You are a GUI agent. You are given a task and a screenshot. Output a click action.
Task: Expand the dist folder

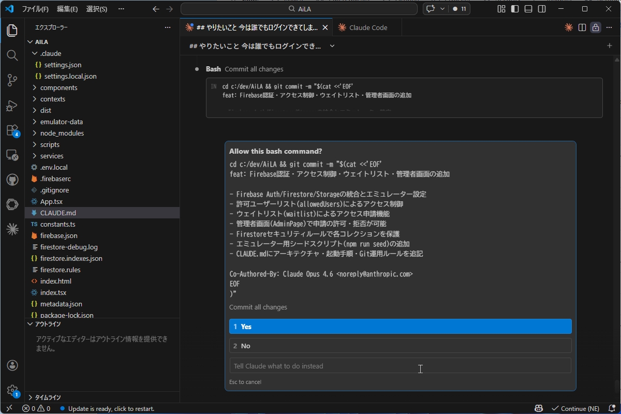(x=35, y=110)
